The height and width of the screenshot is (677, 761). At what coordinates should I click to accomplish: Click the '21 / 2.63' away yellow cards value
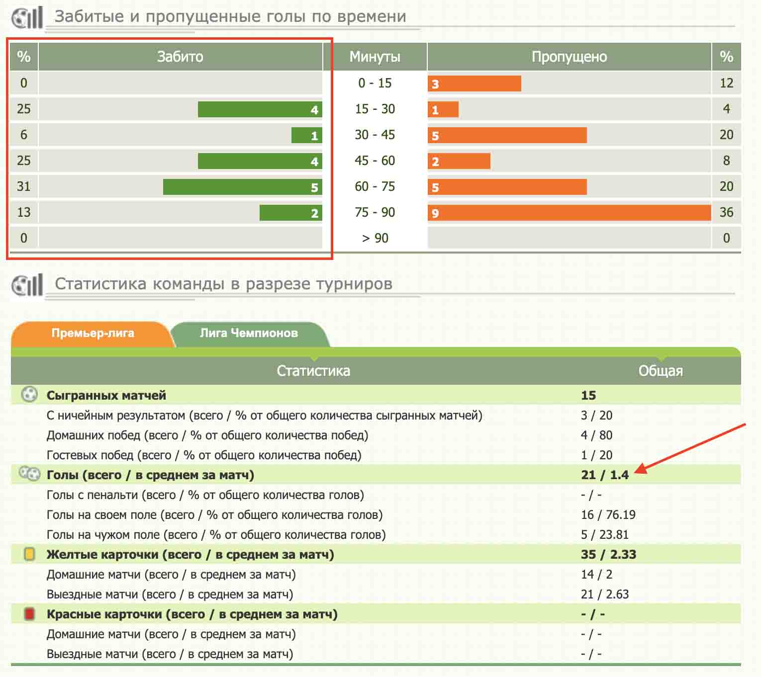pos(605,594)
